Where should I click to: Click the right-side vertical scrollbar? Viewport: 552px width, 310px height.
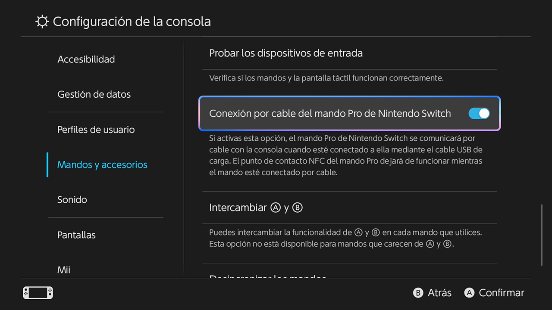coord(542,235)
